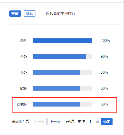Click the 100% value for 意甲

[x=105, y=40]
